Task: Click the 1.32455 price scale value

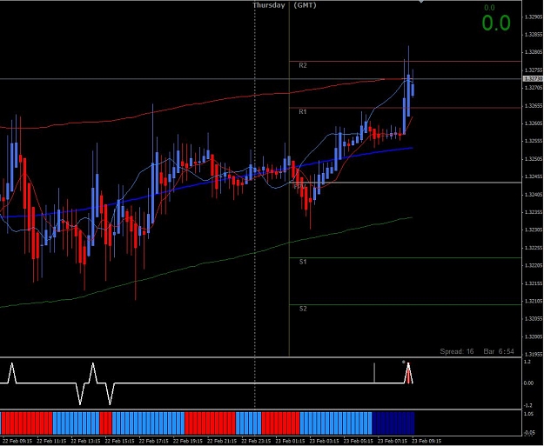Action: (534, 176)
